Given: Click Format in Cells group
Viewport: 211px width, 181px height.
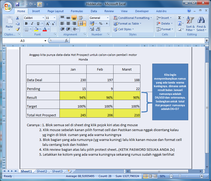Looking at the screenshot, I should click(x=165, y=29).
